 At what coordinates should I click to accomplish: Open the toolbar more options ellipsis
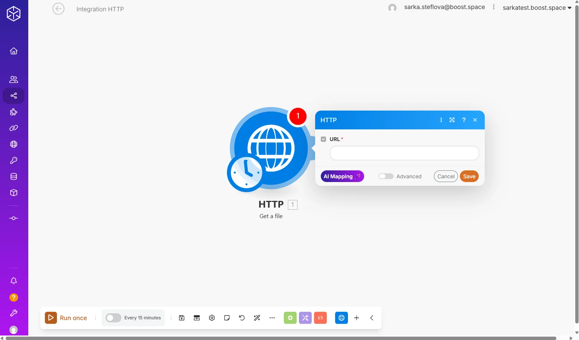click(272, 318)
